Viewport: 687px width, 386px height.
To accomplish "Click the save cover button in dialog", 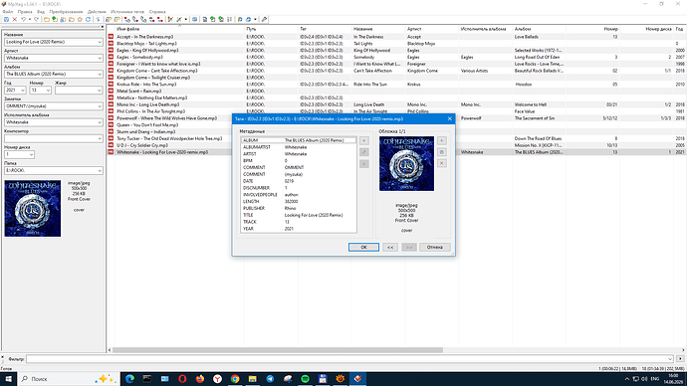I will [442, 152].
